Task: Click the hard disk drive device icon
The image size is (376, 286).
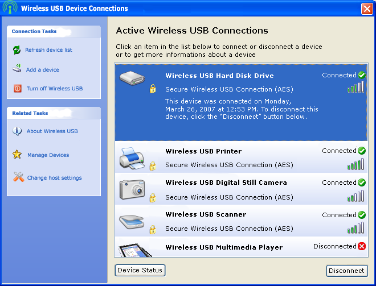Action: point(132,78)
